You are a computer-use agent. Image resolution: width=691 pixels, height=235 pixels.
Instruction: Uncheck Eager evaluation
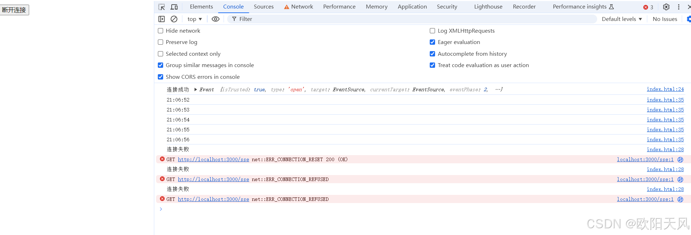433,42
